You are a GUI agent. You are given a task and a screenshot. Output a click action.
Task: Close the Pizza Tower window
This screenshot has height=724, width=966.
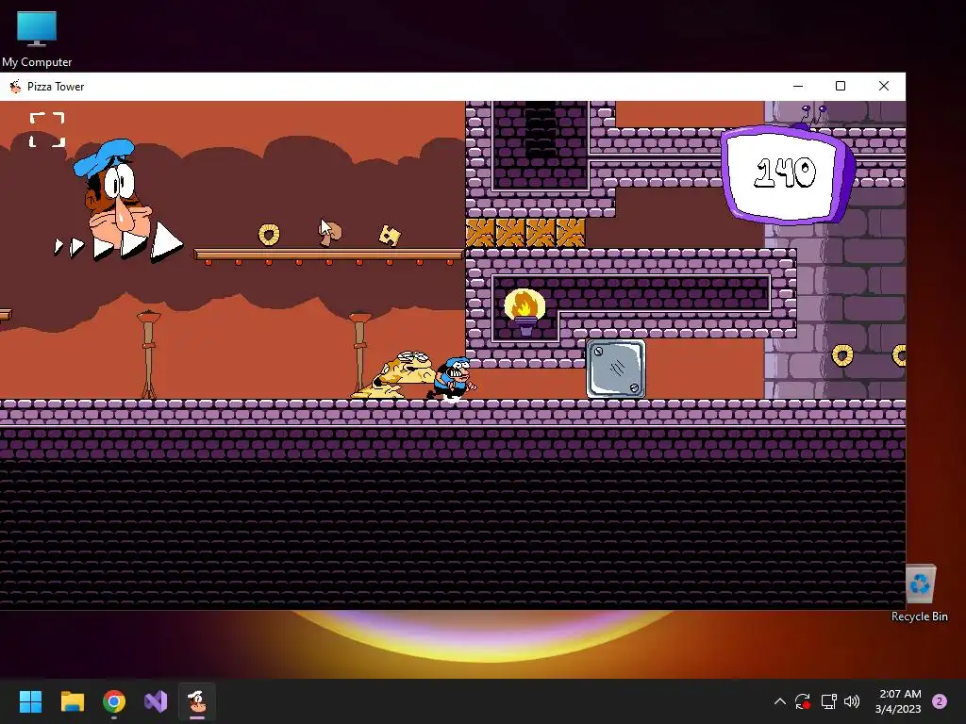pos(883,86)
